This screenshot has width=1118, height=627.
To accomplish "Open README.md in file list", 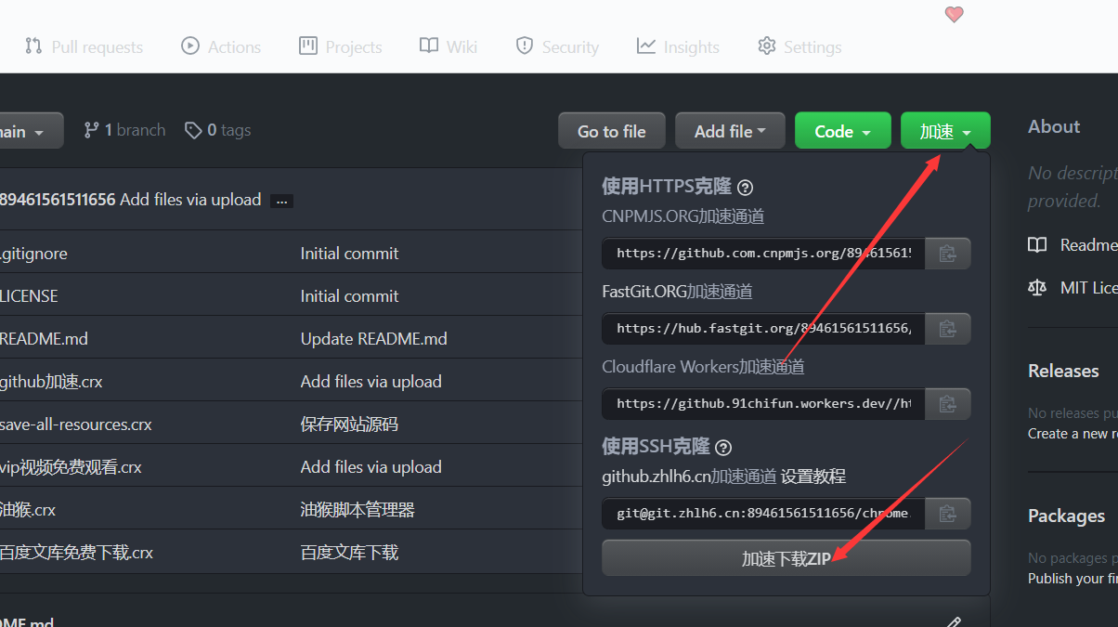I will point(44,339).
